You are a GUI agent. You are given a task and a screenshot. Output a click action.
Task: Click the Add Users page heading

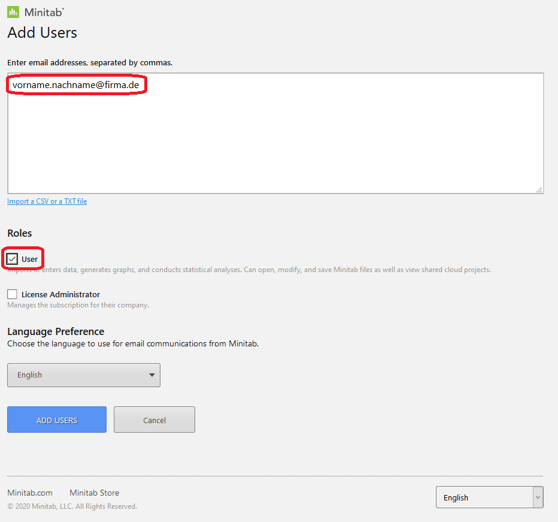click(43, 32)
